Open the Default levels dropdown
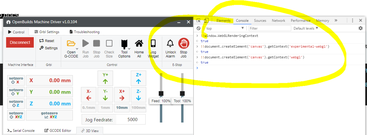The width and height of the screenshot is (367, 135). tap(306, 28)
